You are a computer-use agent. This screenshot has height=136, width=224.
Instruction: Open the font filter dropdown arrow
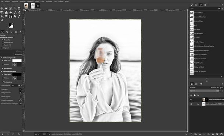pyautogui.click(x=219, y=8)
